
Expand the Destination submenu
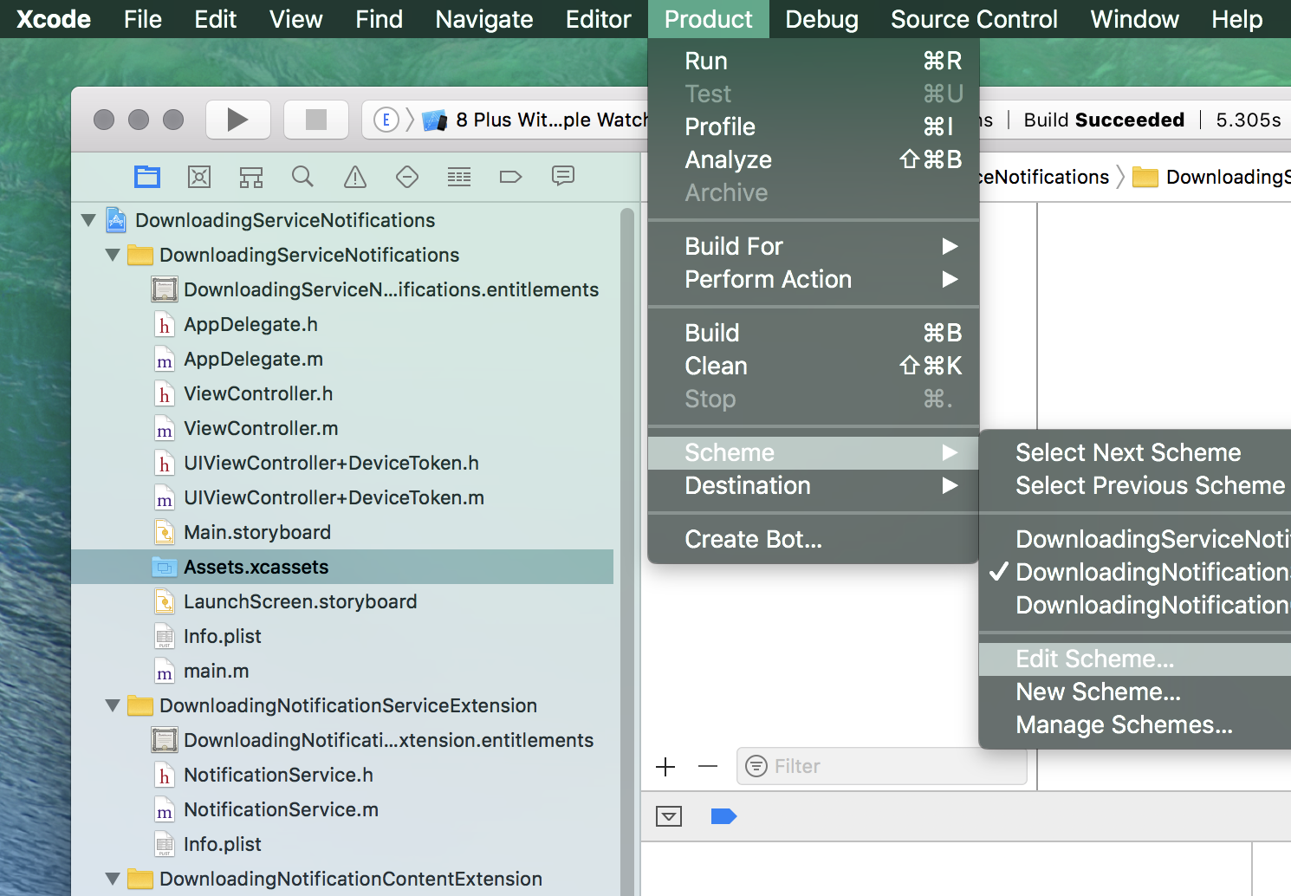tap(950, 485)
